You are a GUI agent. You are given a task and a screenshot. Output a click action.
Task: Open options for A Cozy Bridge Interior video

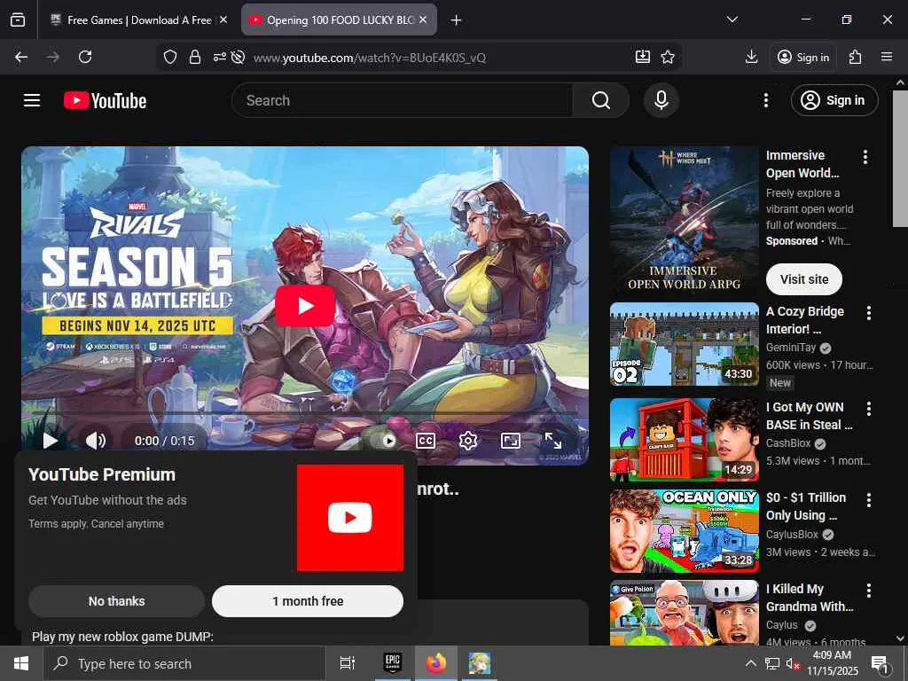869,313
